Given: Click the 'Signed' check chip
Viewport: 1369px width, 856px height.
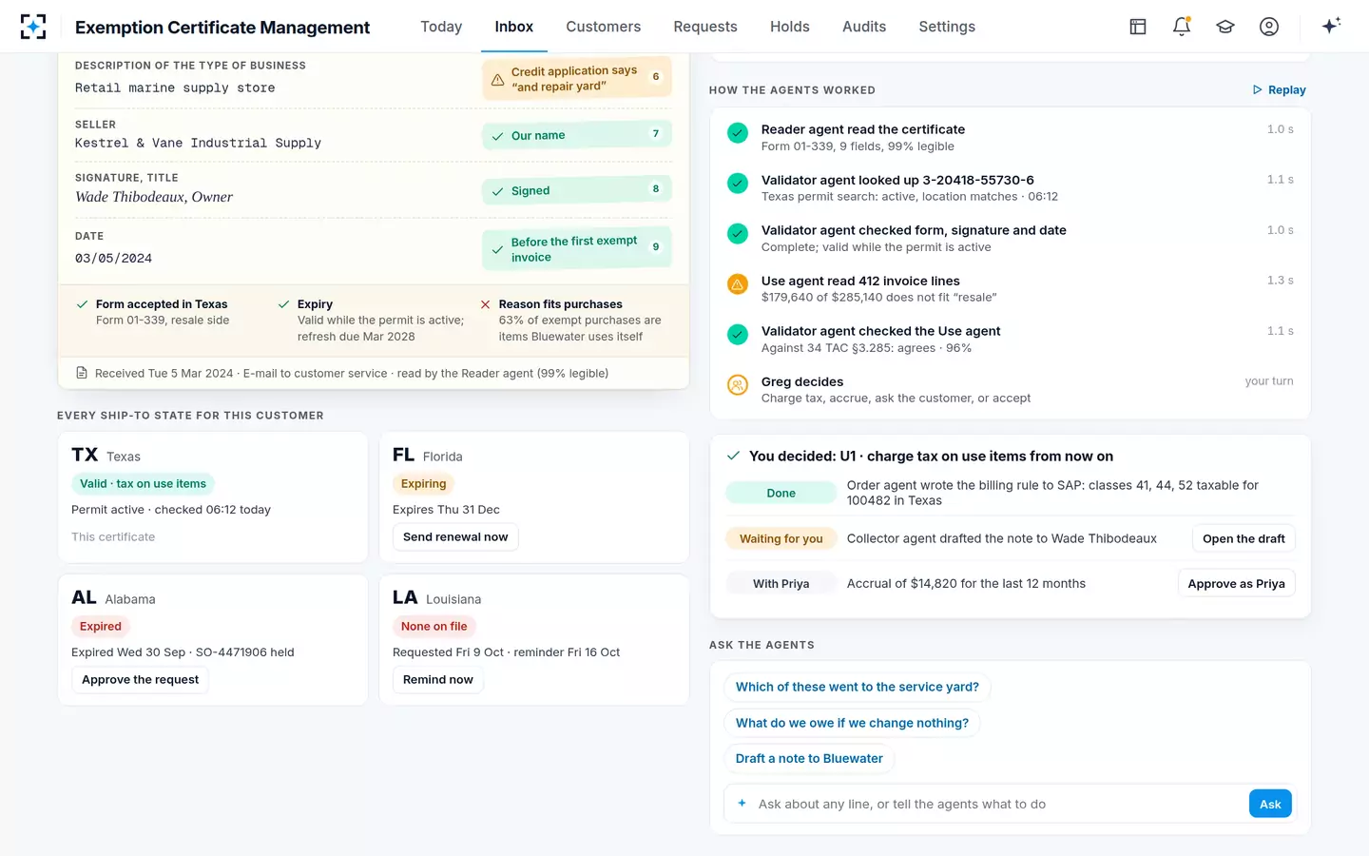Looking at the screenshot, I should (x=576, y=190).
